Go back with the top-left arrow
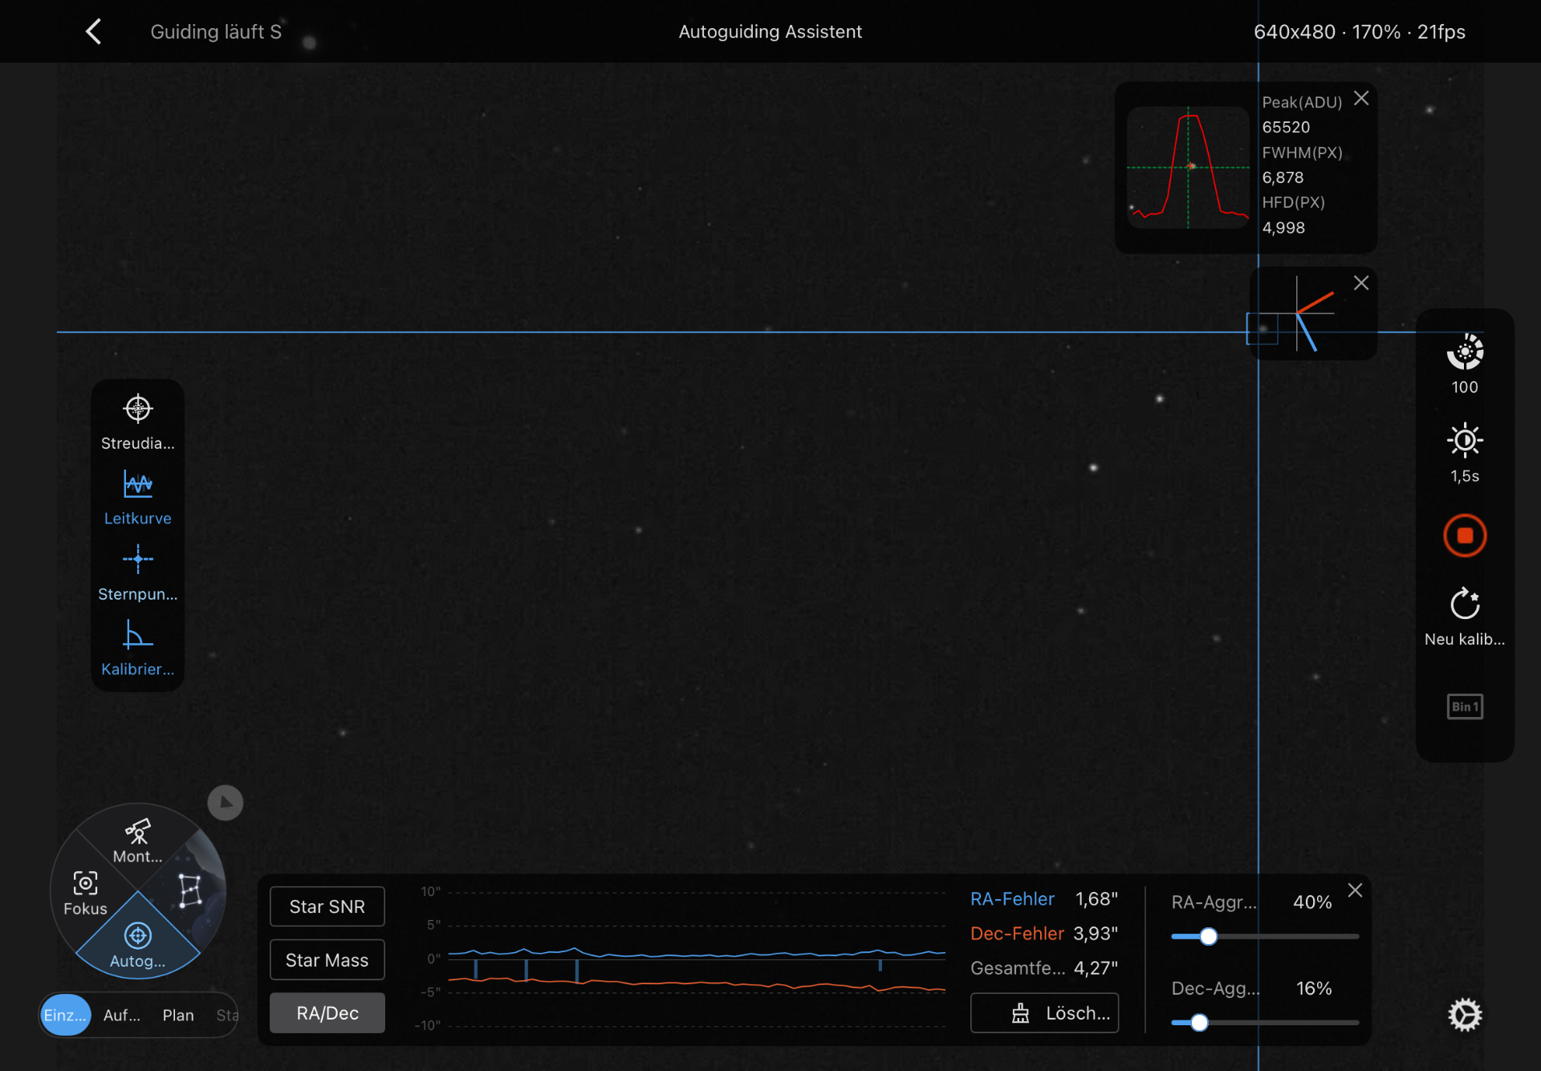1541x1071 pixels. tap(94, 32)
